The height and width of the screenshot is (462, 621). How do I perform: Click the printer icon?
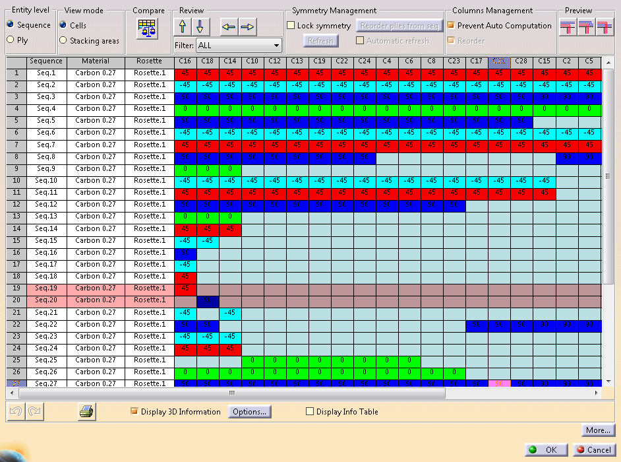coord(86,412)
